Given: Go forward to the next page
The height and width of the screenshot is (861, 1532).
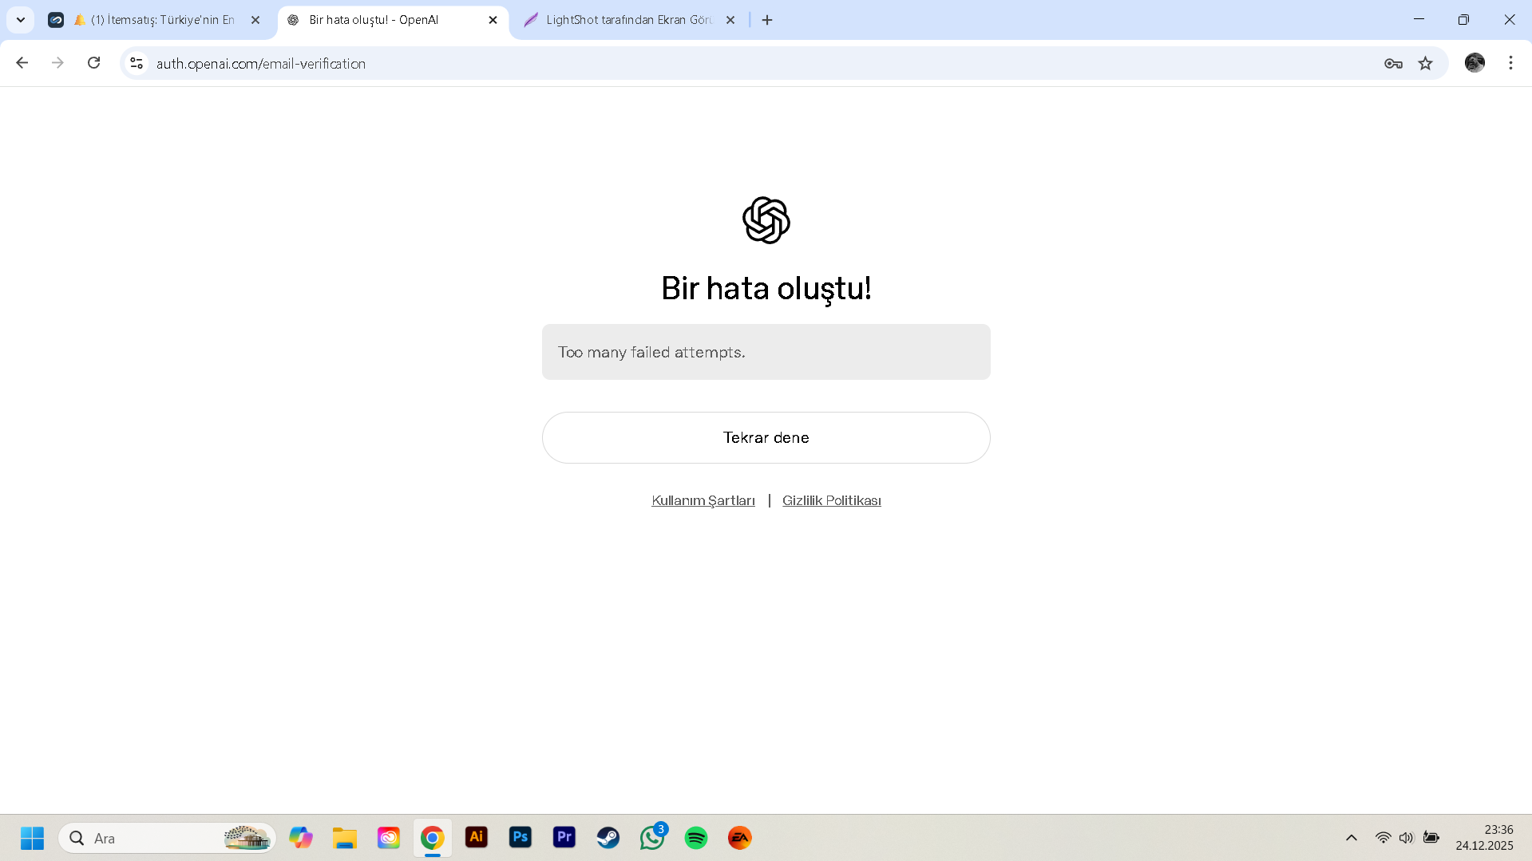Looking at the screenshot, I should coord(57,63).
